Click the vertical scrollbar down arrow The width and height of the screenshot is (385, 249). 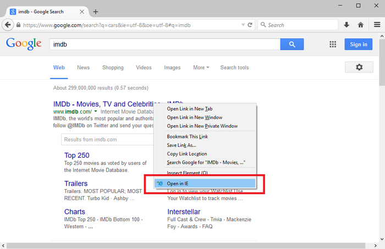[x=382, y=239]
